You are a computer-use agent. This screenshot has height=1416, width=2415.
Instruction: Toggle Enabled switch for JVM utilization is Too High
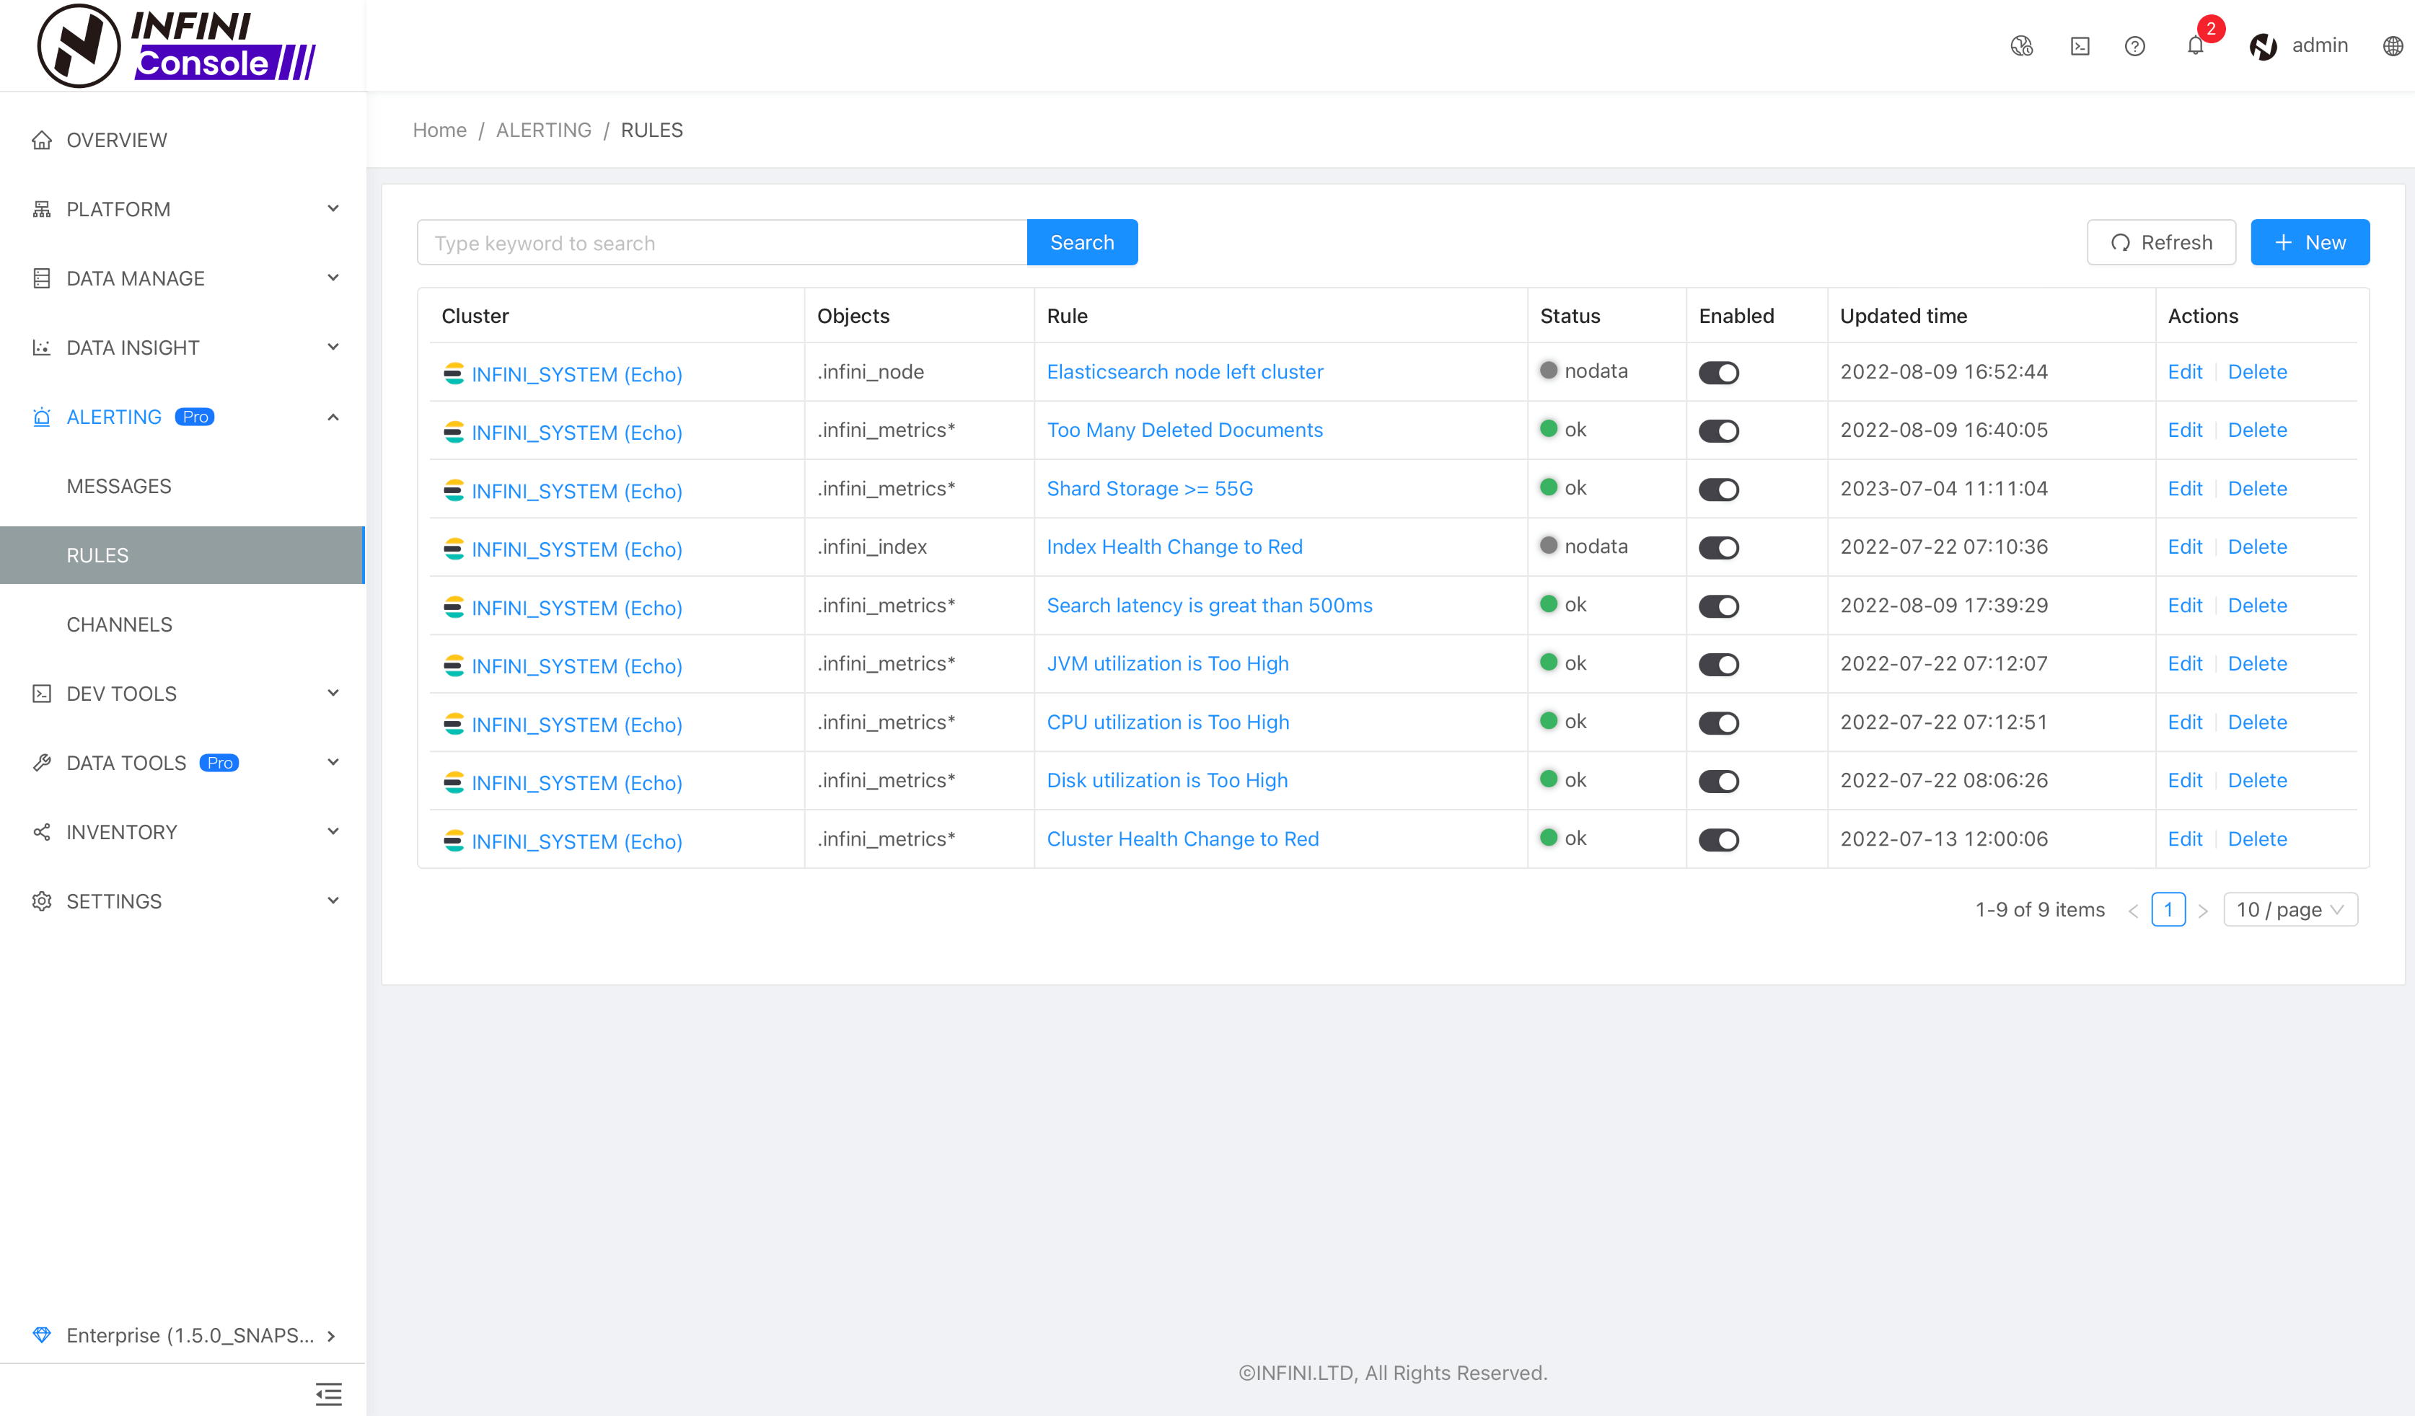[1718, 665]
